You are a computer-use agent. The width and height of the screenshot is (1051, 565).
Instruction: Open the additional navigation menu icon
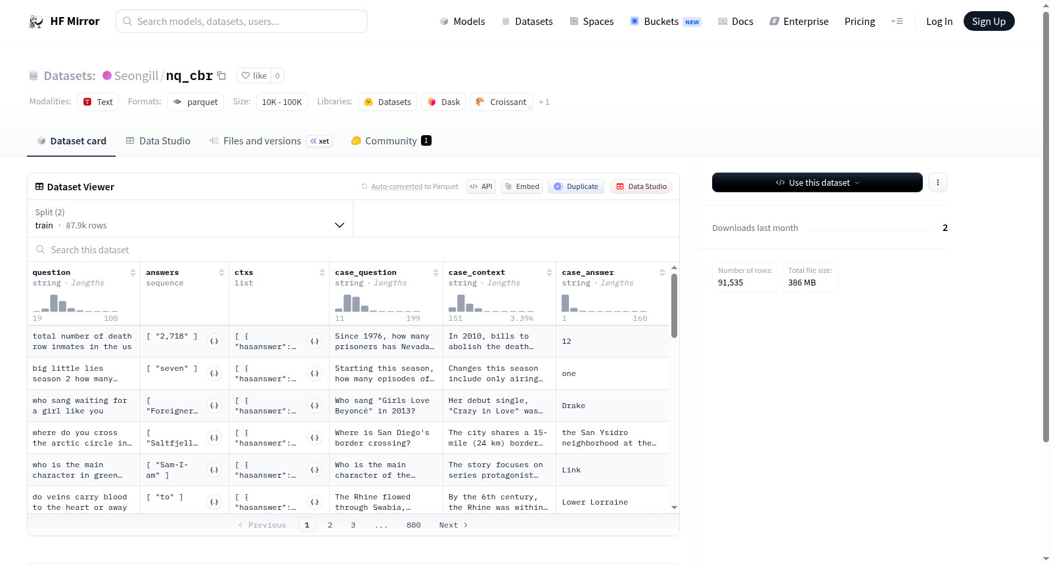tap(897, 21)
